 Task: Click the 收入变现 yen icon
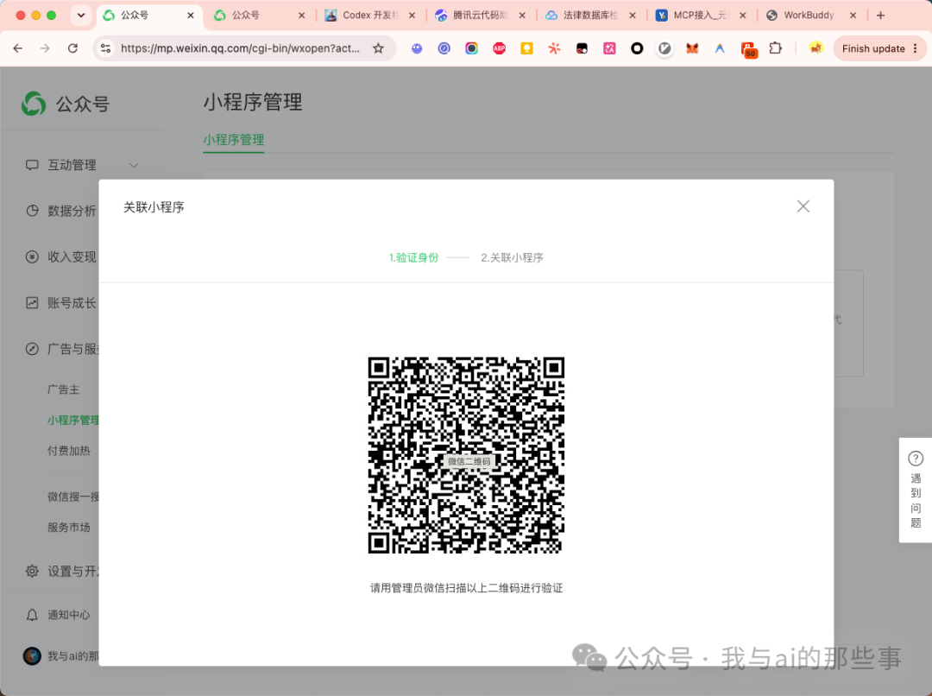click(x=32, y=257)
